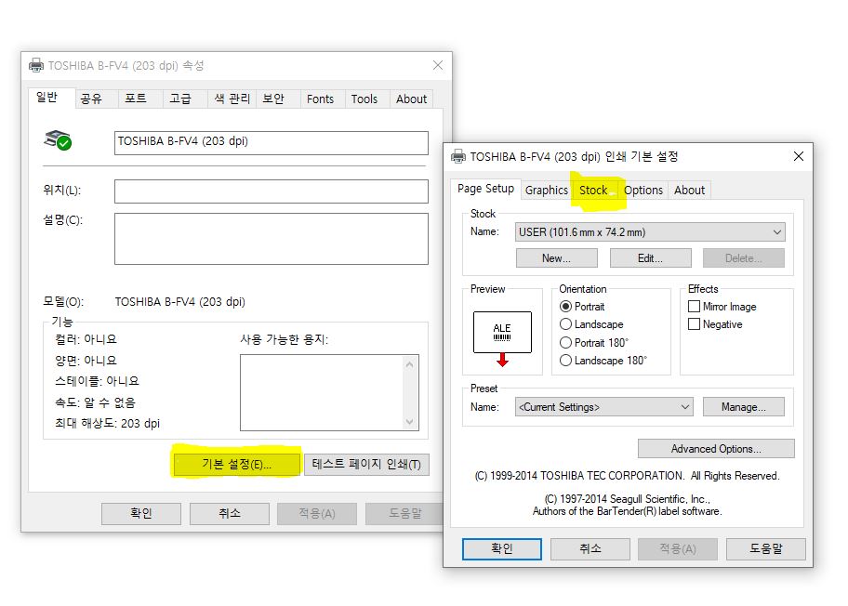Switch to the Graphics tab
This screenshot has height=606, width=848.
tap(546, 190)
